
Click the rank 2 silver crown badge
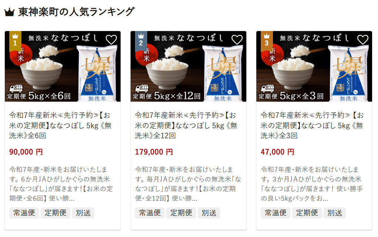[x=141, y=41]
